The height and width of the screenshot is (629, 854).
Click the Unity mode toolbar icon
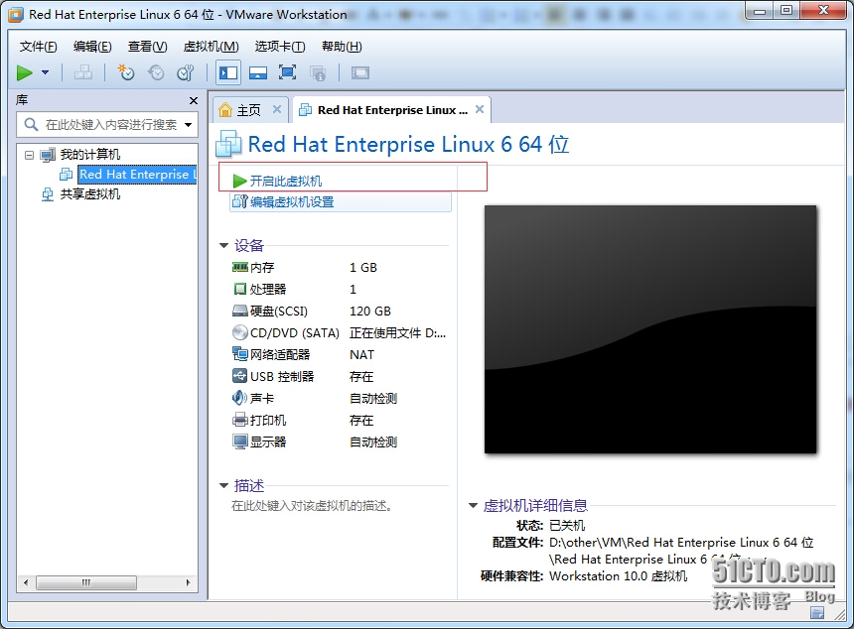coord(318,72)
